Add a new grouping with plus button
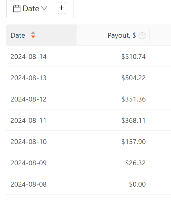This screenshot has width=171, height=200. pos(61,8)
